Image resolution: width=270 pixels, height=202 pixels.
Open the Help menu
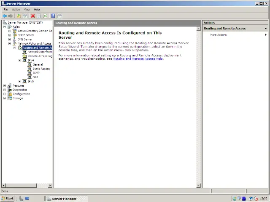point(37,9)
